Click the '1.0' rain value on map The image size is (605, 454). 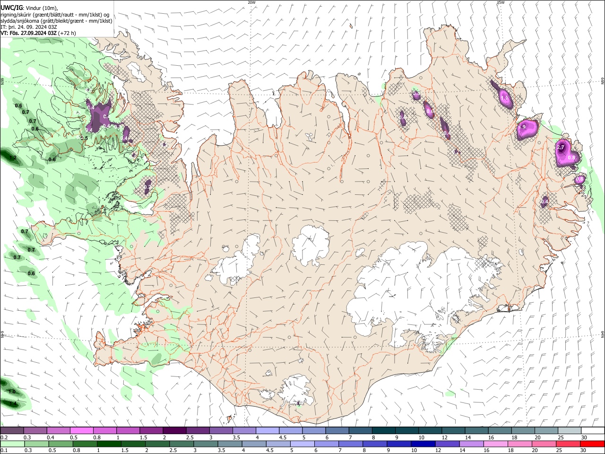[x=12, y=392]
